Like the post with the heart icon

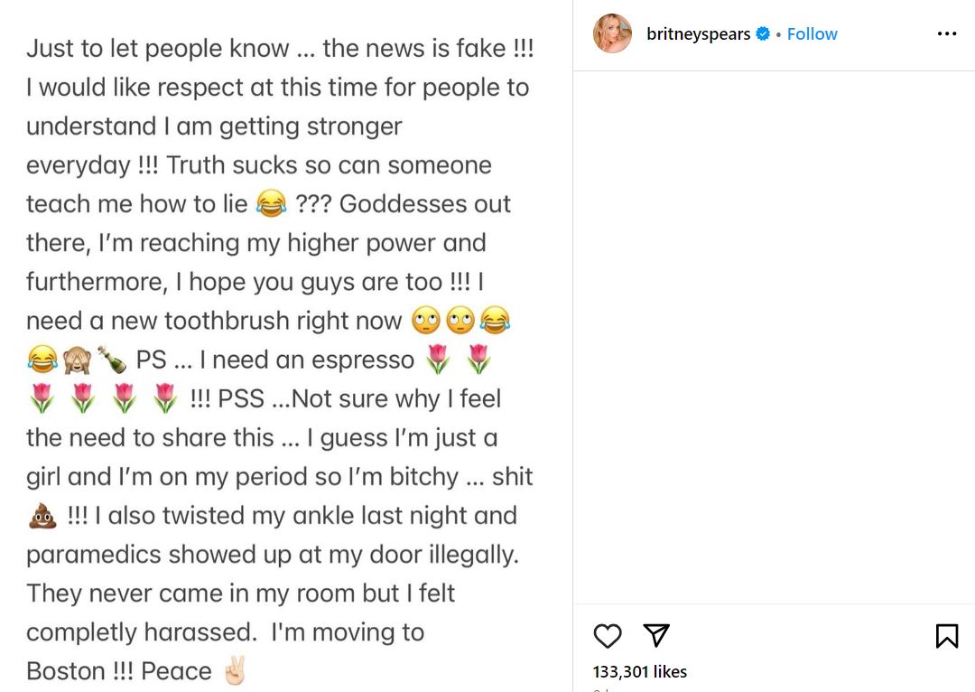point(608,636)
